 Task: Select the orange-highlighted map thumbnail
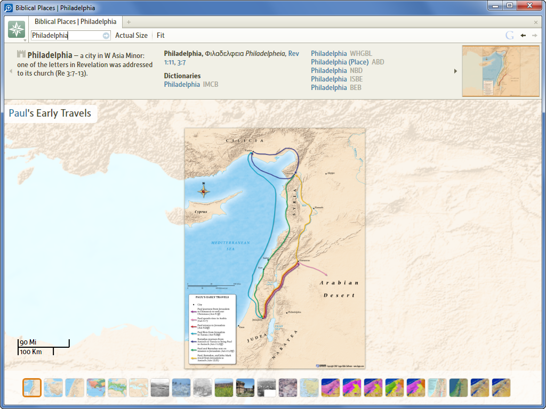click(x=32, y=388)
